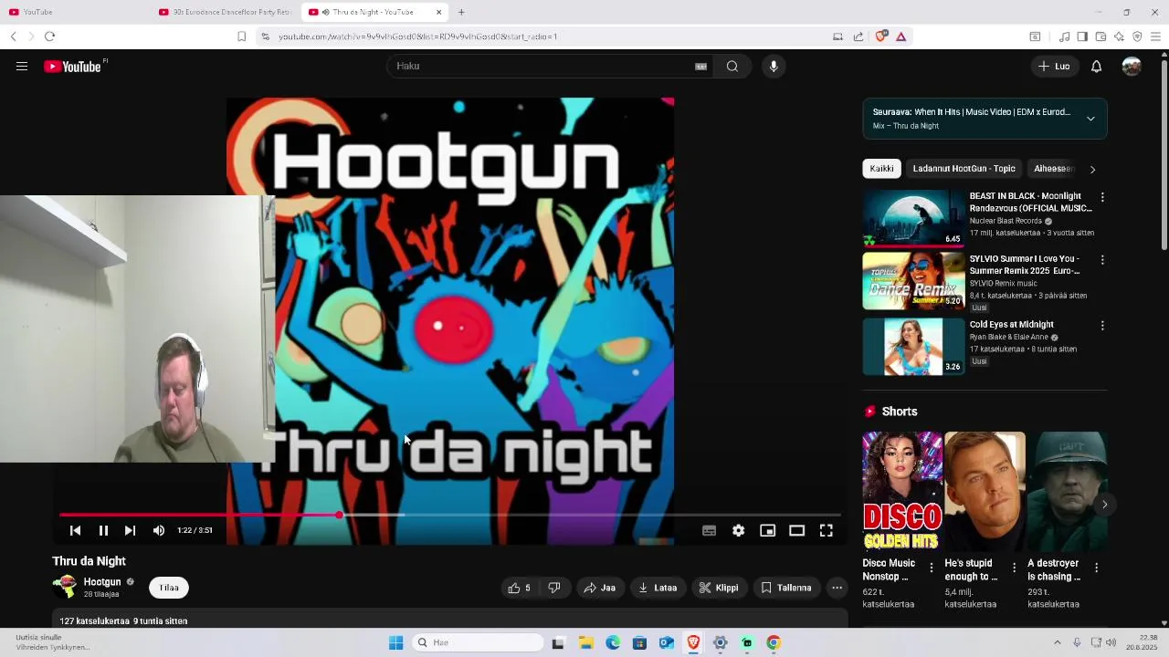Open the Cold Eyes at Midnight video title

[x=1011, y=324]
